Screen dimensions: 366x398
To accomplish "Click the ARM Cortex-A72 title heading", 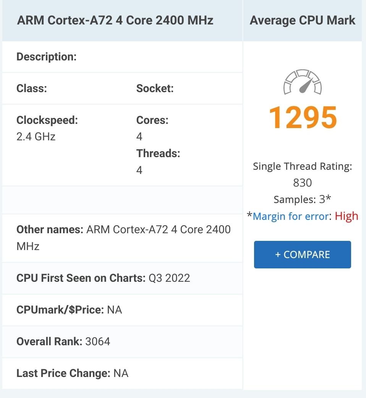I will point(115,20).
